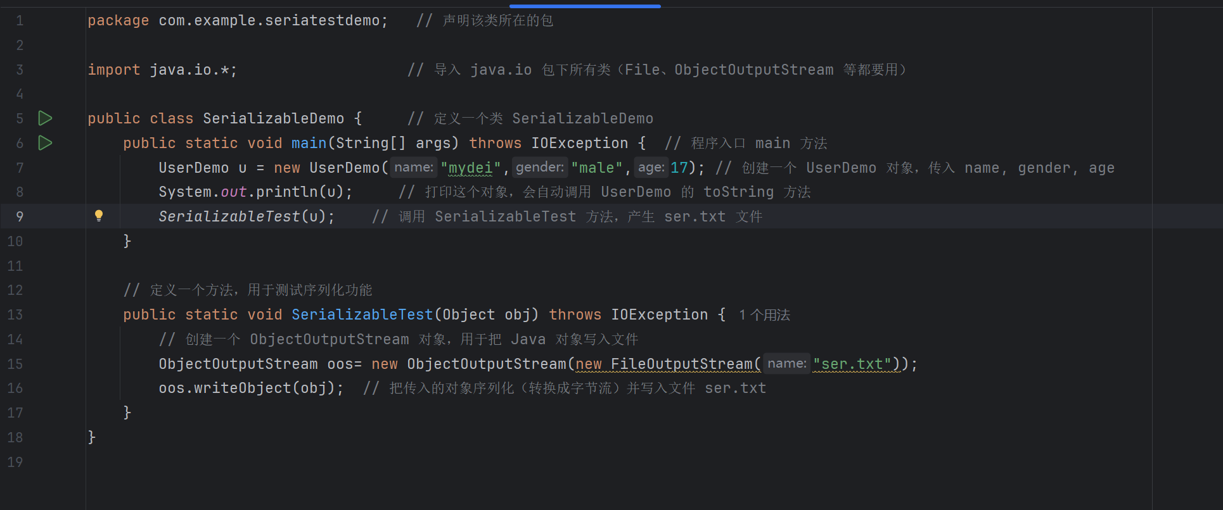
Task: Click the 'name:' parameter hint before "mydei"
Action: [x=414, y=167]
